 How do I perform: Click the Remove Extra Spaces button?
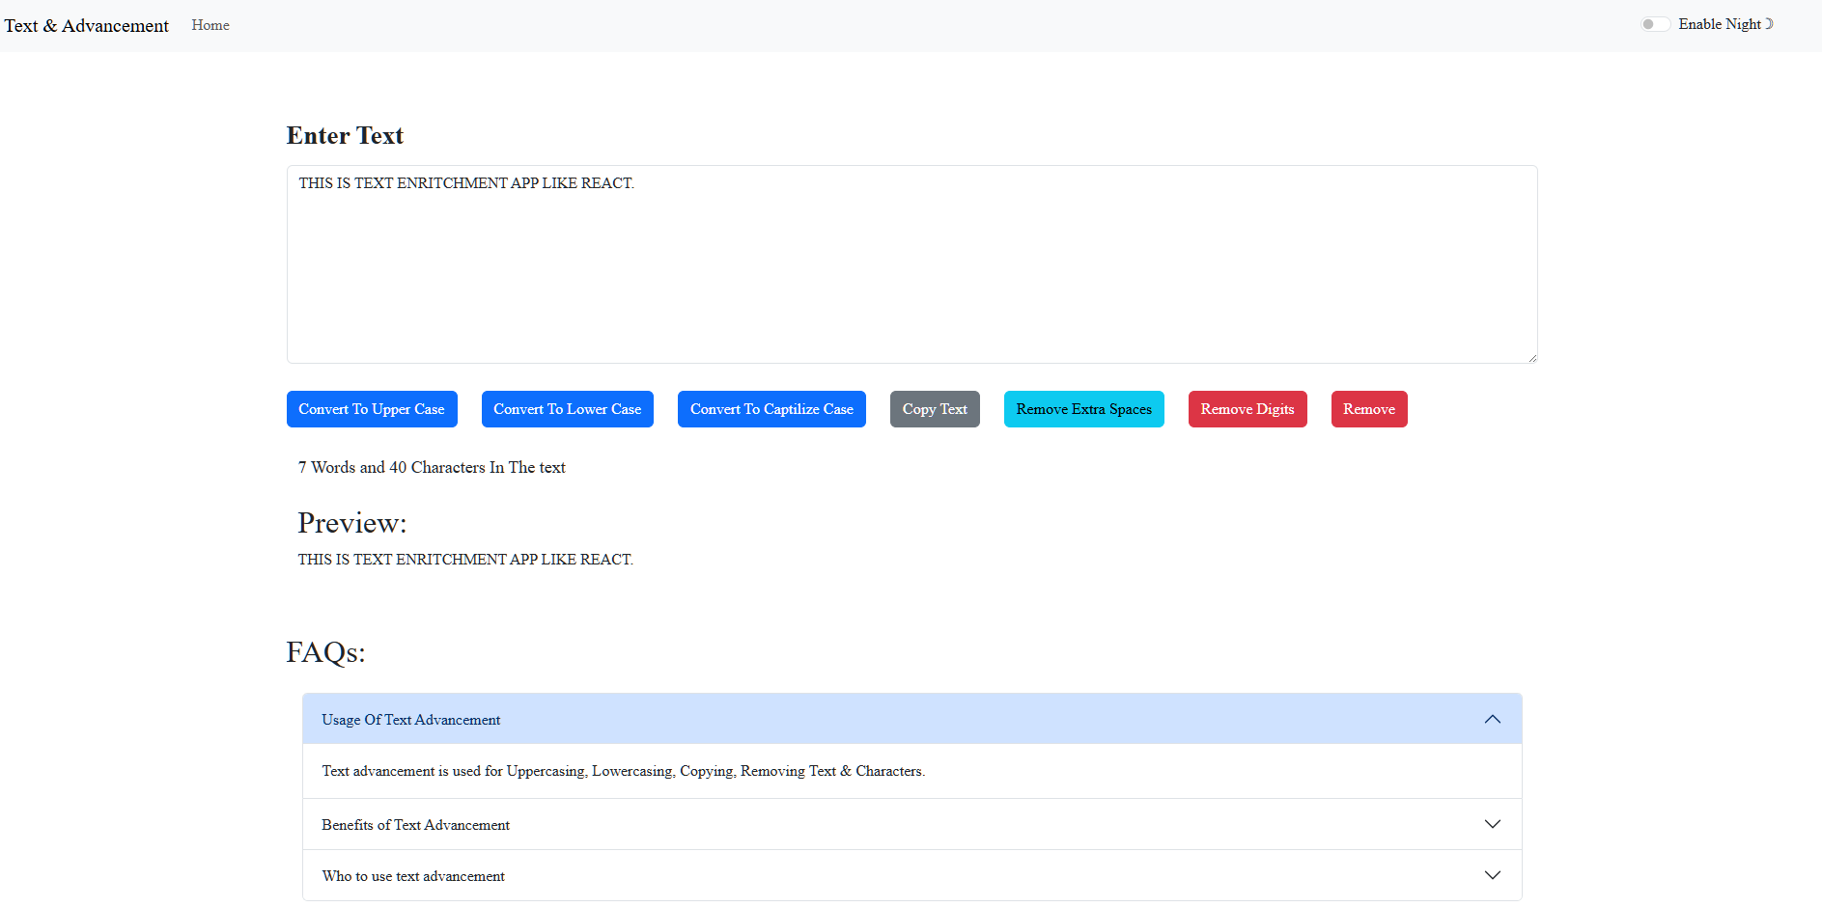point(1084,409)
